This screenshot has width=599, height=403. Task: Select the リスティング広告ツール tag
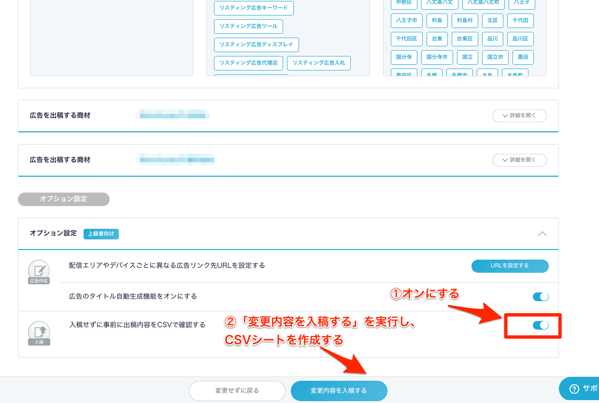[x=248, y=26]
